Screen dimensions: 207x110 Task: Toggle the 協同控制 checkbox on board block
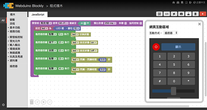point(141,23)
